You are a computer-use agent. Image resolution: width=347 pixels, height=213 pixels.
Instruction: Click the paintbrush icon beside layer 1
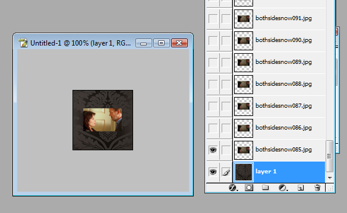click(226, 172)
